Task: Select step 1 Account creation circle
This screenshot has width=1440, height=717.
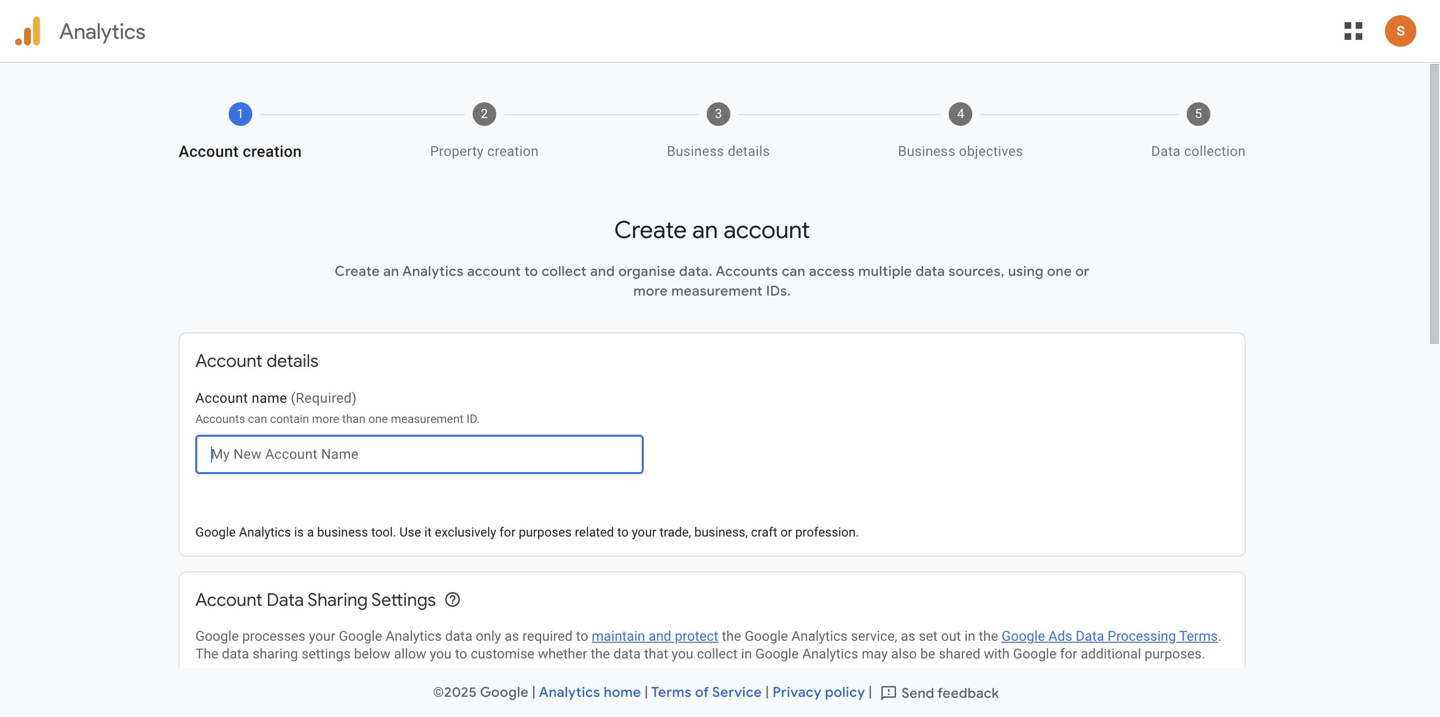Action: 240,114
